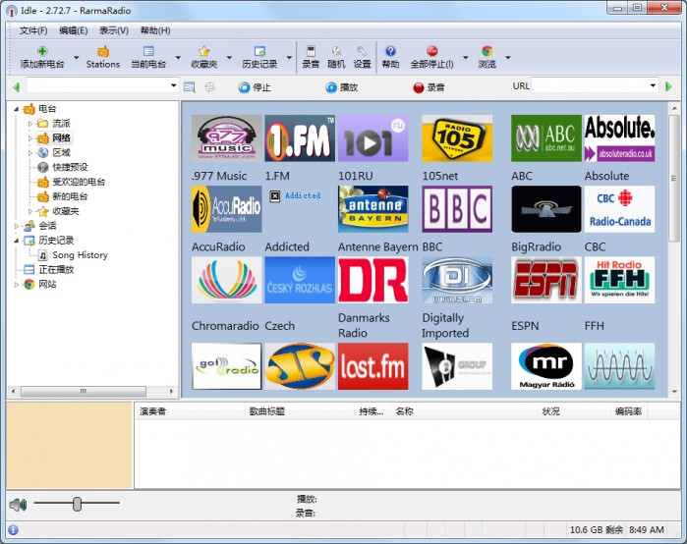This screenshot has height=544, width=687.
Task: Click the volume slider handle
Action: 77,504
